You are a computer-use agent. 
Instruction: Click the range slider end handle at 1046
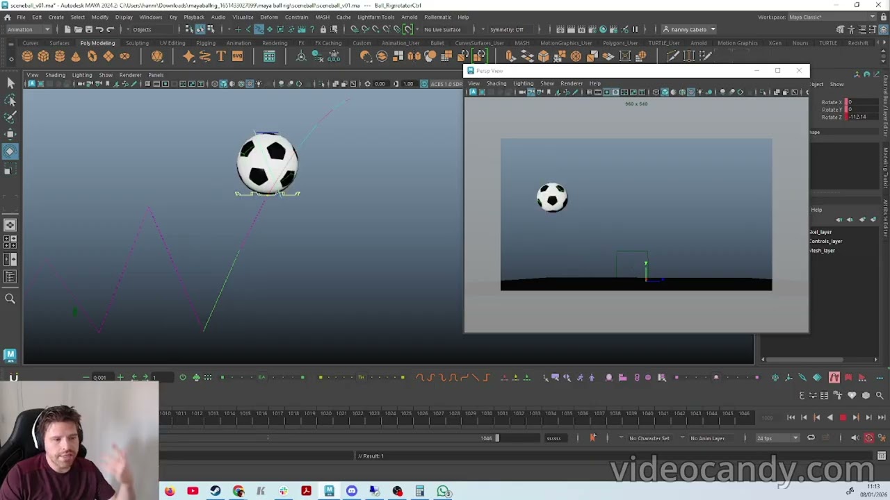point(496,438)
